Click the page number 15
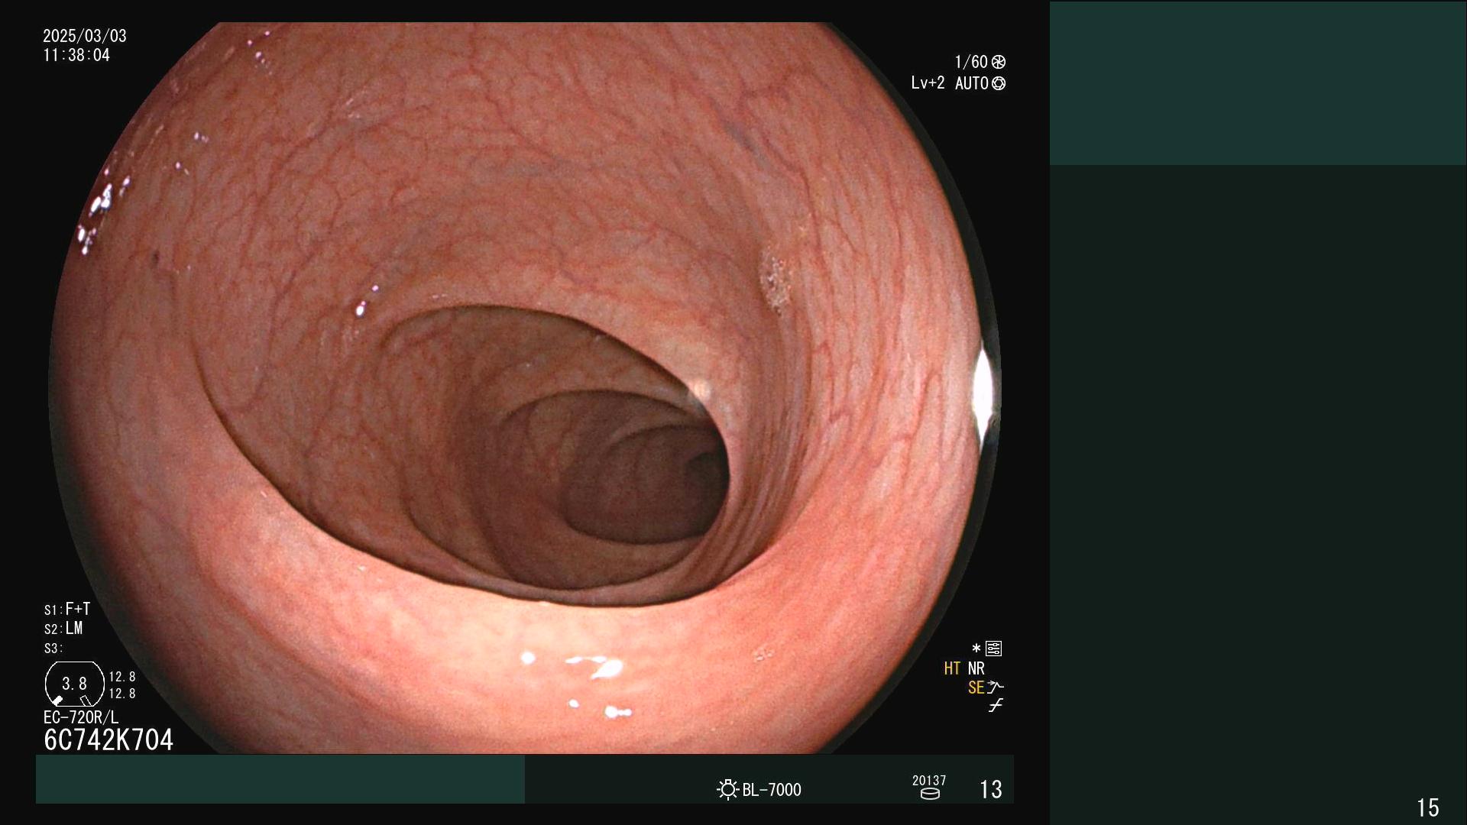 coord(1428,807)
